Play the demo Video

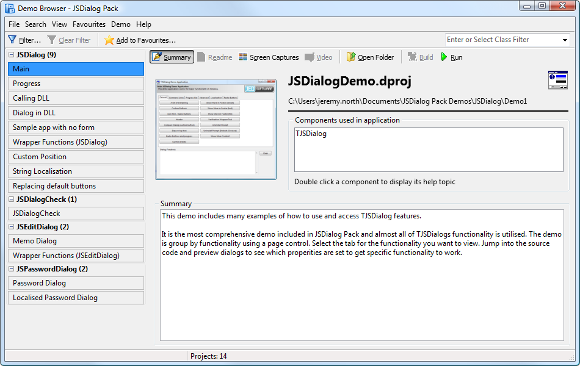coord(318,57)
